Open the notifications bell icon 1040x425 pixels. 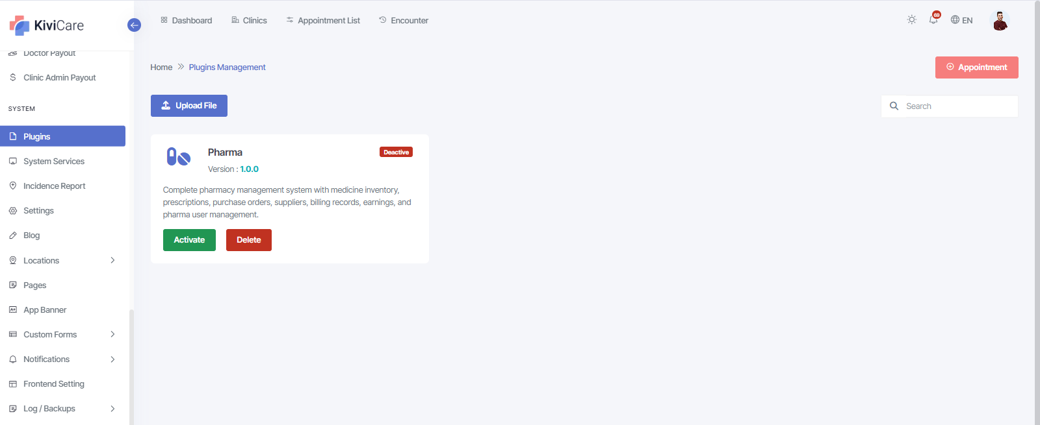933,19
